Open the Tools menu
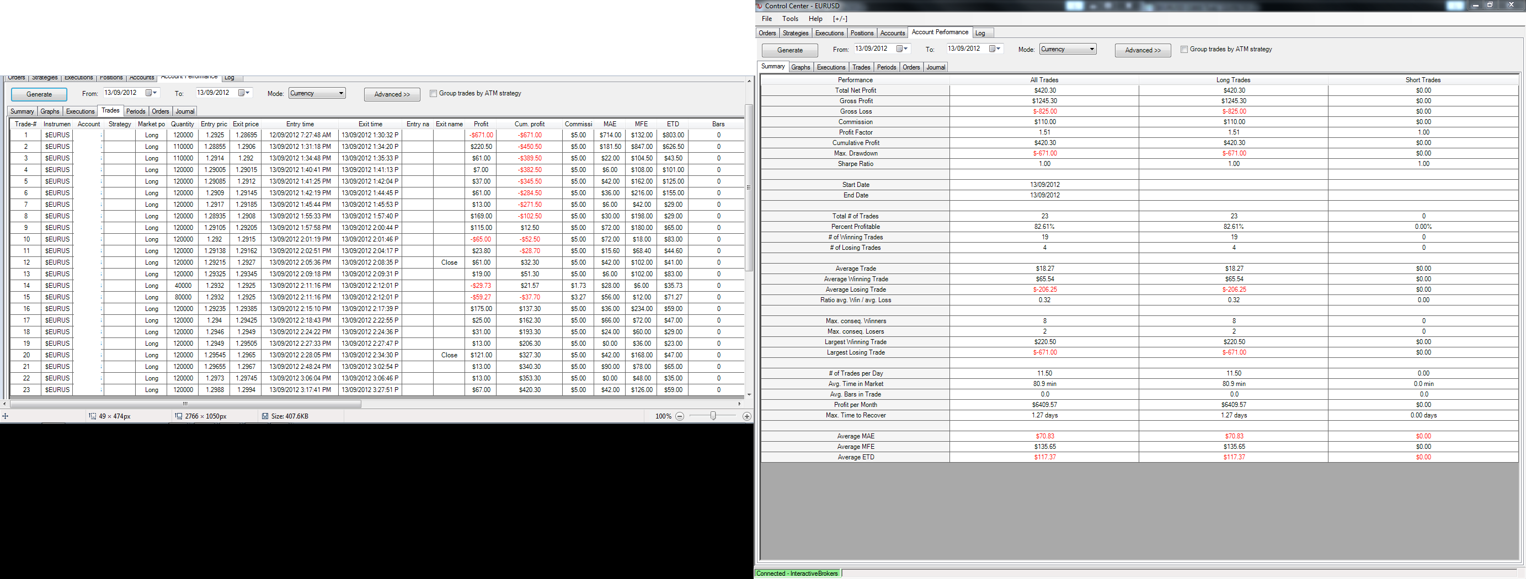This screenshot has height=579, width=1526. coord(790,19)
